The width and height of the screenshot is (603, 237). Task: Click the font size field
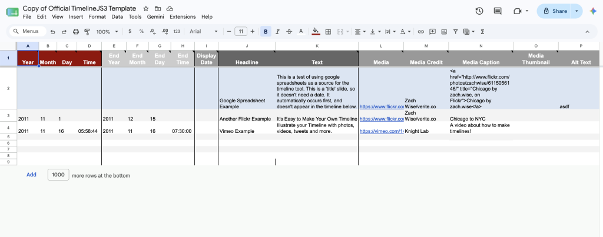pyautogui.click(x=241, y=32)
